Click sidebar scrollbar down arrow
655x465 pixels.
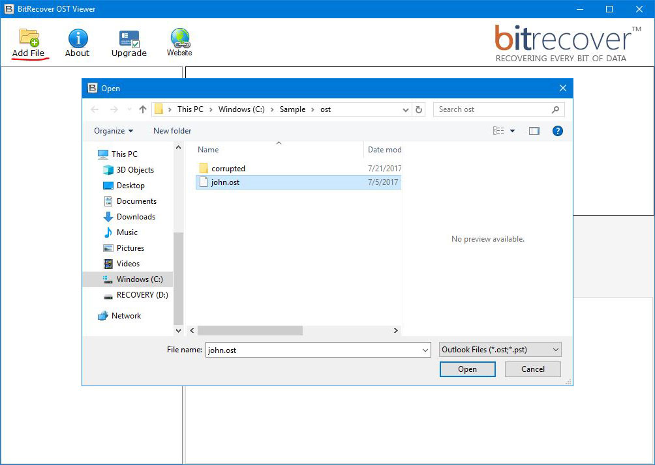(178, 331)
